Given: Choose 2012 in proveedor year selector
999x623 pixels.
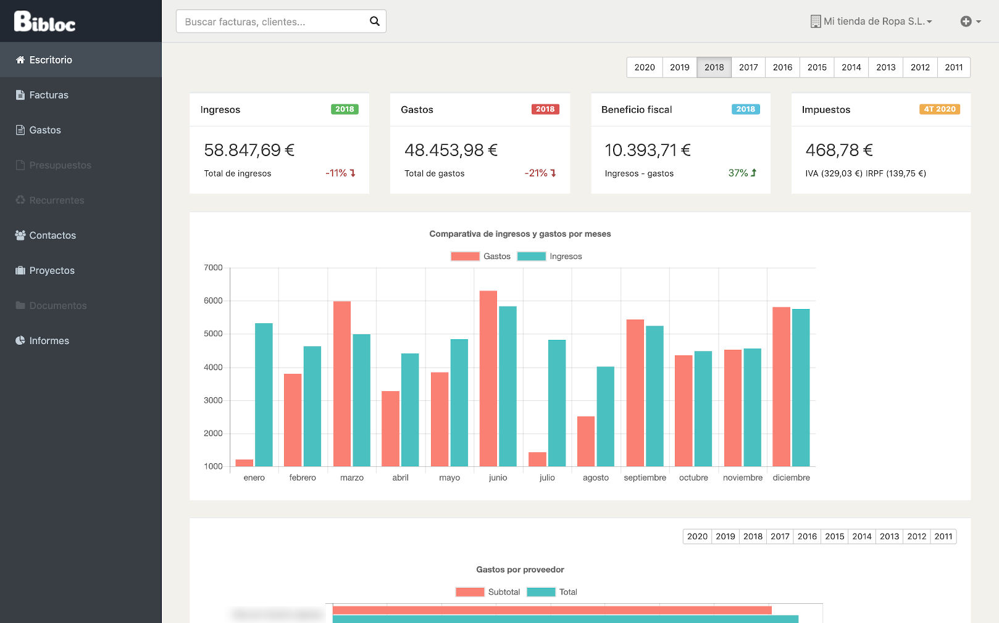Looking at the screenshot, I should 917,537.
